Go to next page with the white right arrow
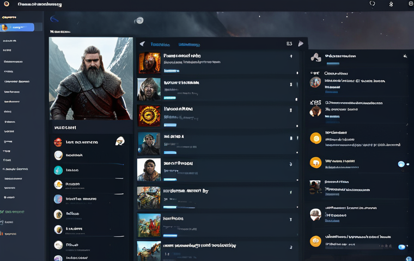The height and width of the screenshot is (261, 414). coord(301,43)
